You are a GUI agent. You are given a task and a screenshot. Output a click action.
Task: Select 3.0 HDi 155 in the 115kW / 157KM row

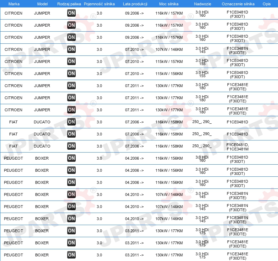tap(202, 62)
